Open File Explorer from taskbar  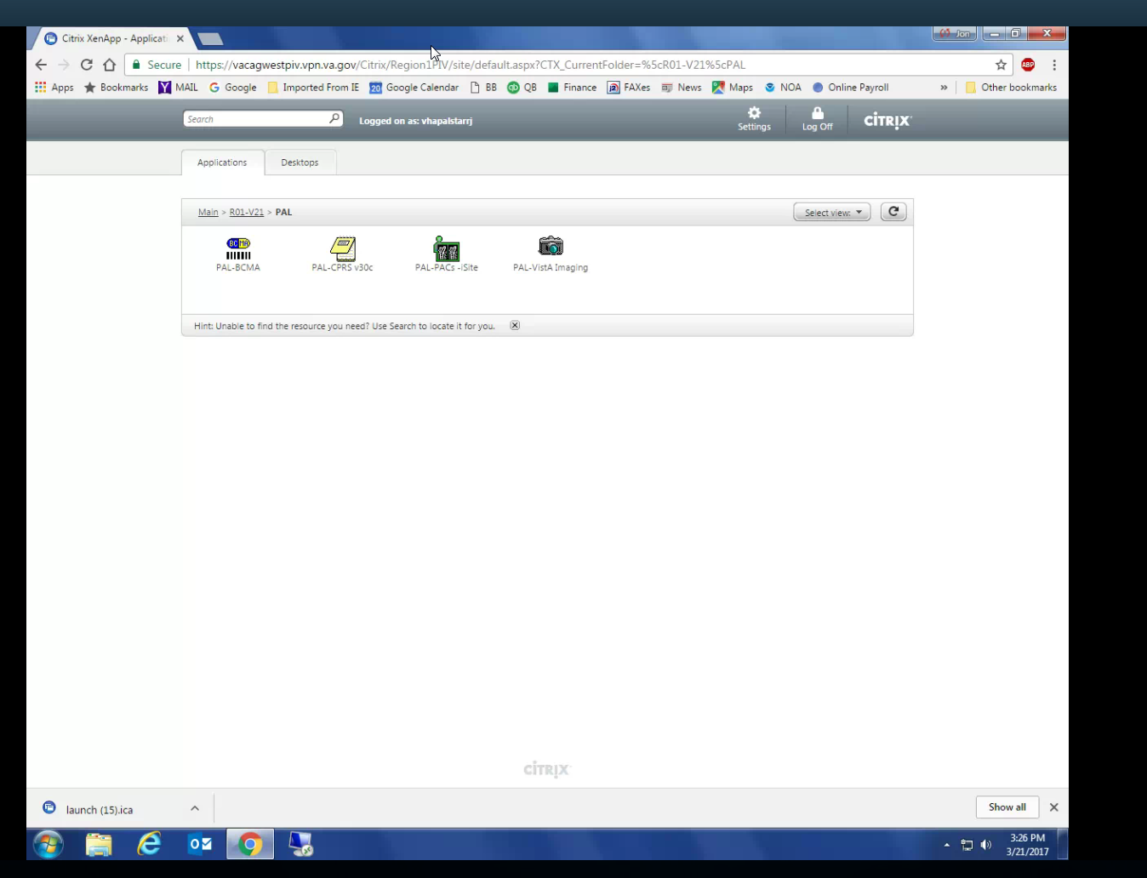click(x=99, y=845)
